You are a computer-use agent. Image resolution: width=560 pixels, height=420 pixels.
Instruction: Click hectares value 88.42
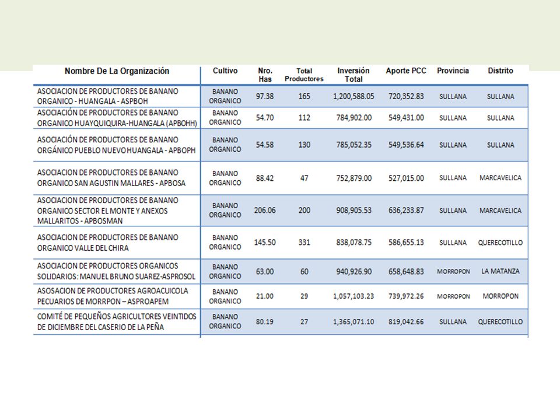click(265, 178)
